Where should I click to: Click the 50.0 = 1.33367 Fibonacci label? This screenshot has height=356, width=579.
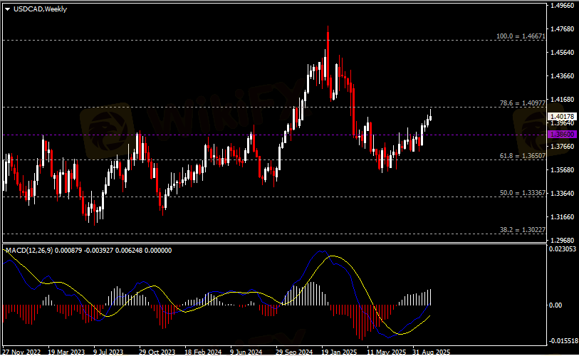(x=522, y=193)
